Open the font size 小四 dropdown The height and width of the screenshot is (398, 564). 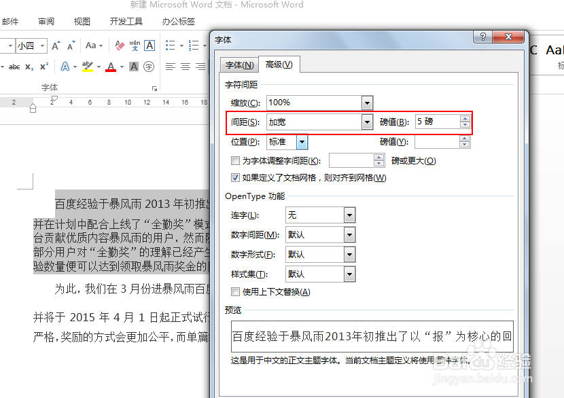click(42, 46)
